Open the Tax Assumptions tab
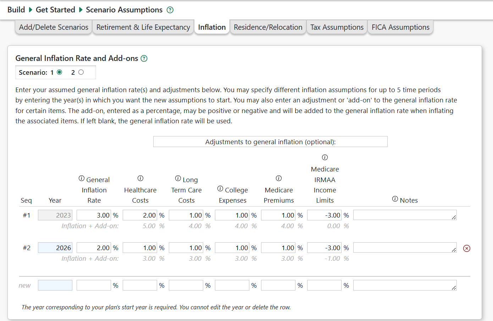Viewport: 493px width, 321px height. pyautogui.click(x=337, y=27)
